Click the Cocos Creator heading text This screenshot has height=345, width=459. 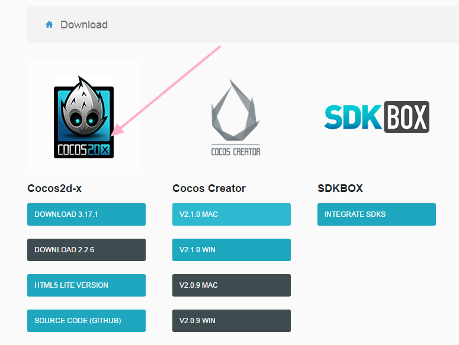click(209, 188)
